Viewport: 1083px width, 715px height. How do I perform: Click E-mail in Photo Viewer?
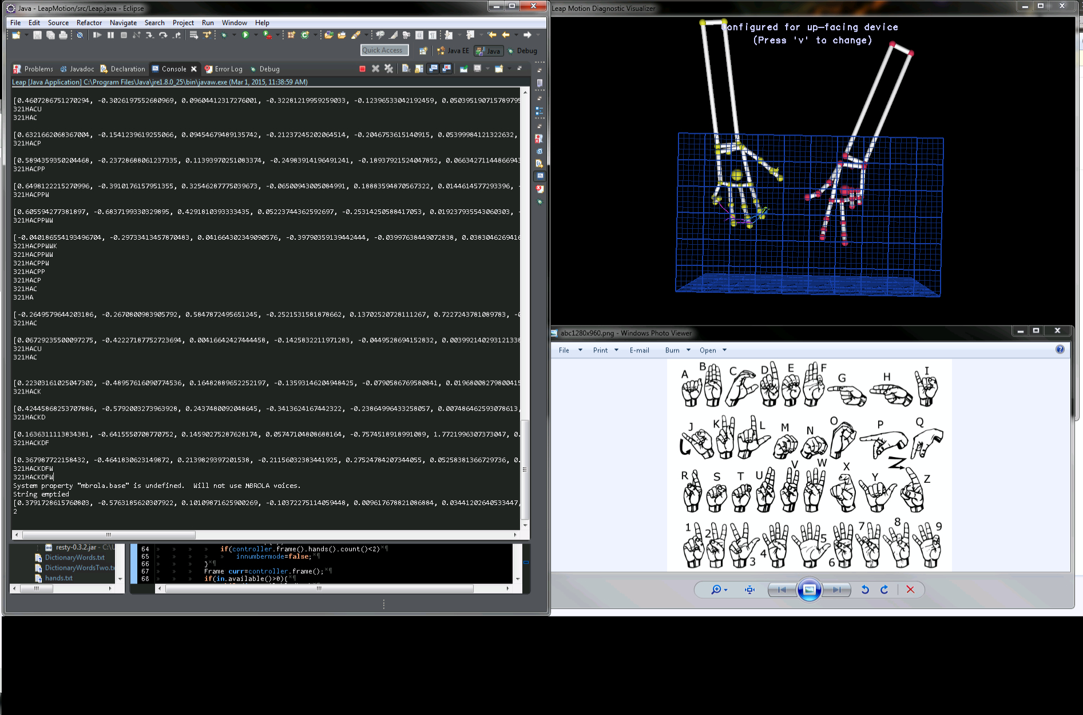[639, 350]
